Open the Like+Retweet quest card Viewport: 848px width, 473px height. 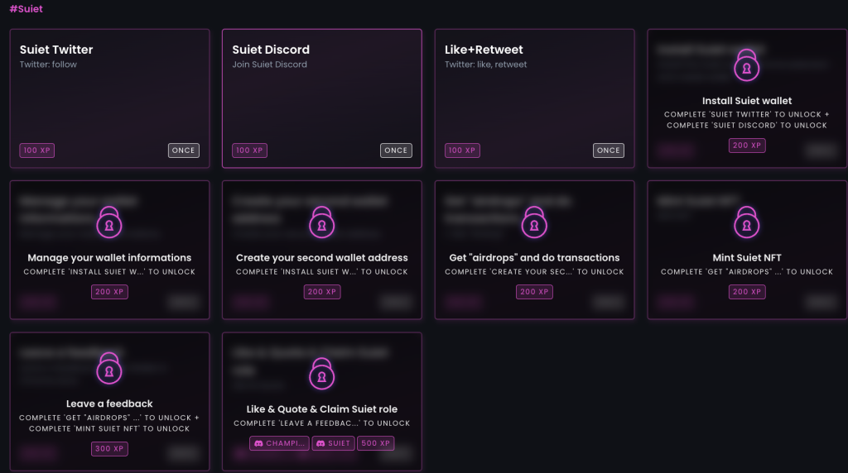pyautogui.click(x=534, y=98)
